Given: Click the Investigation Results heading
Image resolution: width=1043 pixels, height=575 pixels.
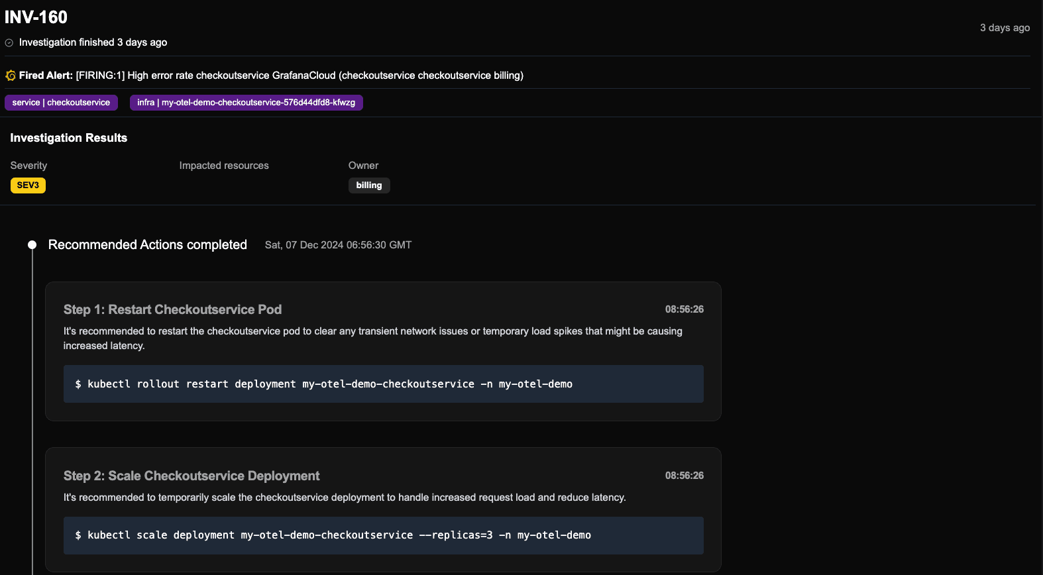Looking at the screenshot, I should 69,138.
